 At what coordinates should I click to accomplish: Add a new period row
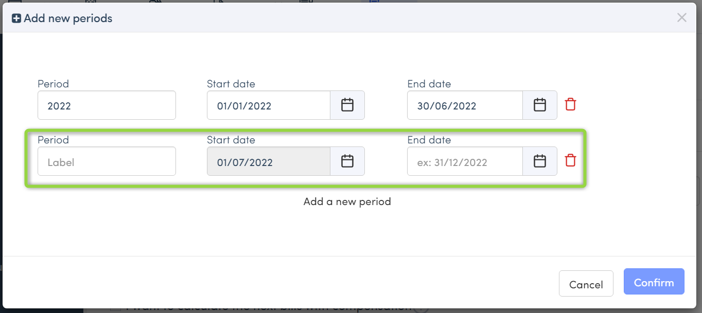(x=347, y=201)
